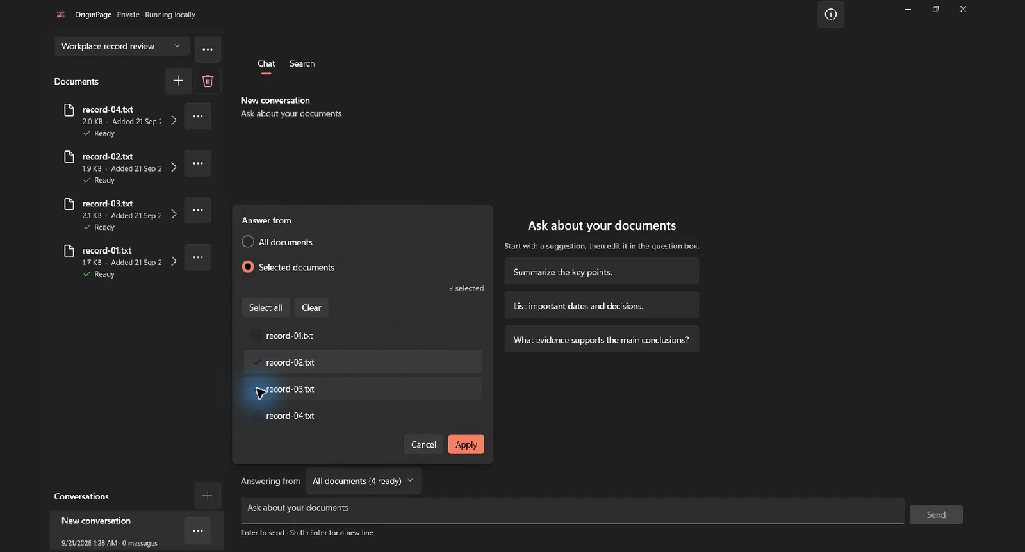Open more options for record-03.txt
This screenshot has width=1025, height=552.
point(198,210)
